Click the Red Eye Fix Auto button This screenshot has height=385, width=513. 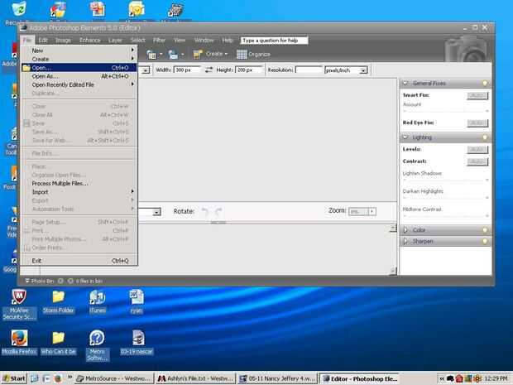point(477,123)
